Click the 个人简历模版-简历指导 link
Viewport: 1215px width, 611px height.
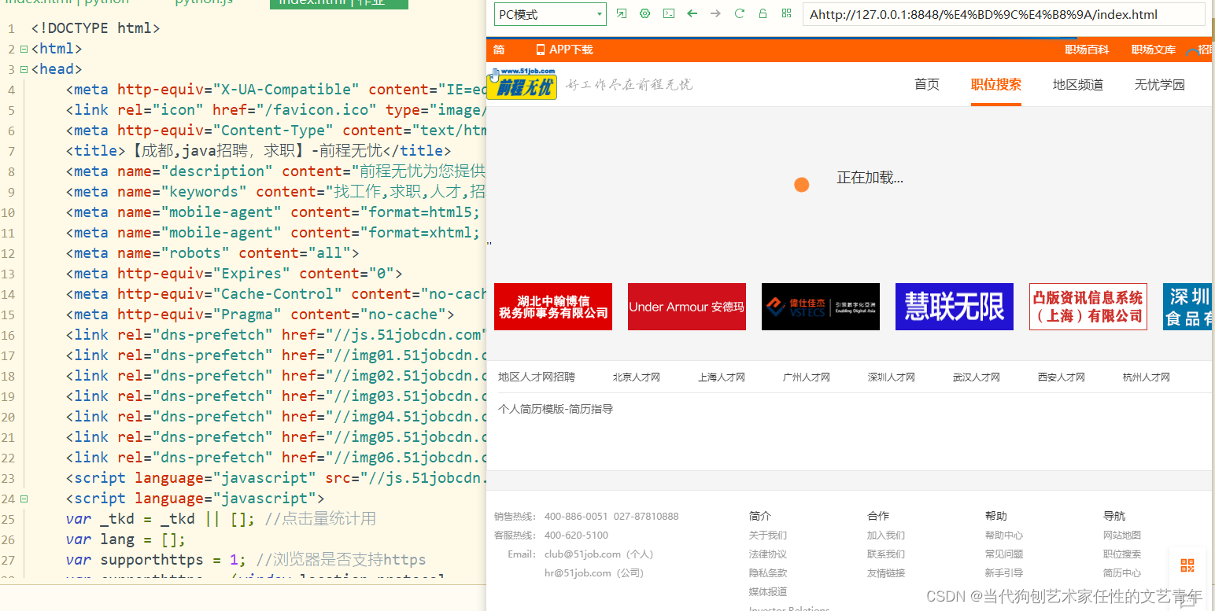click(556, 409)
